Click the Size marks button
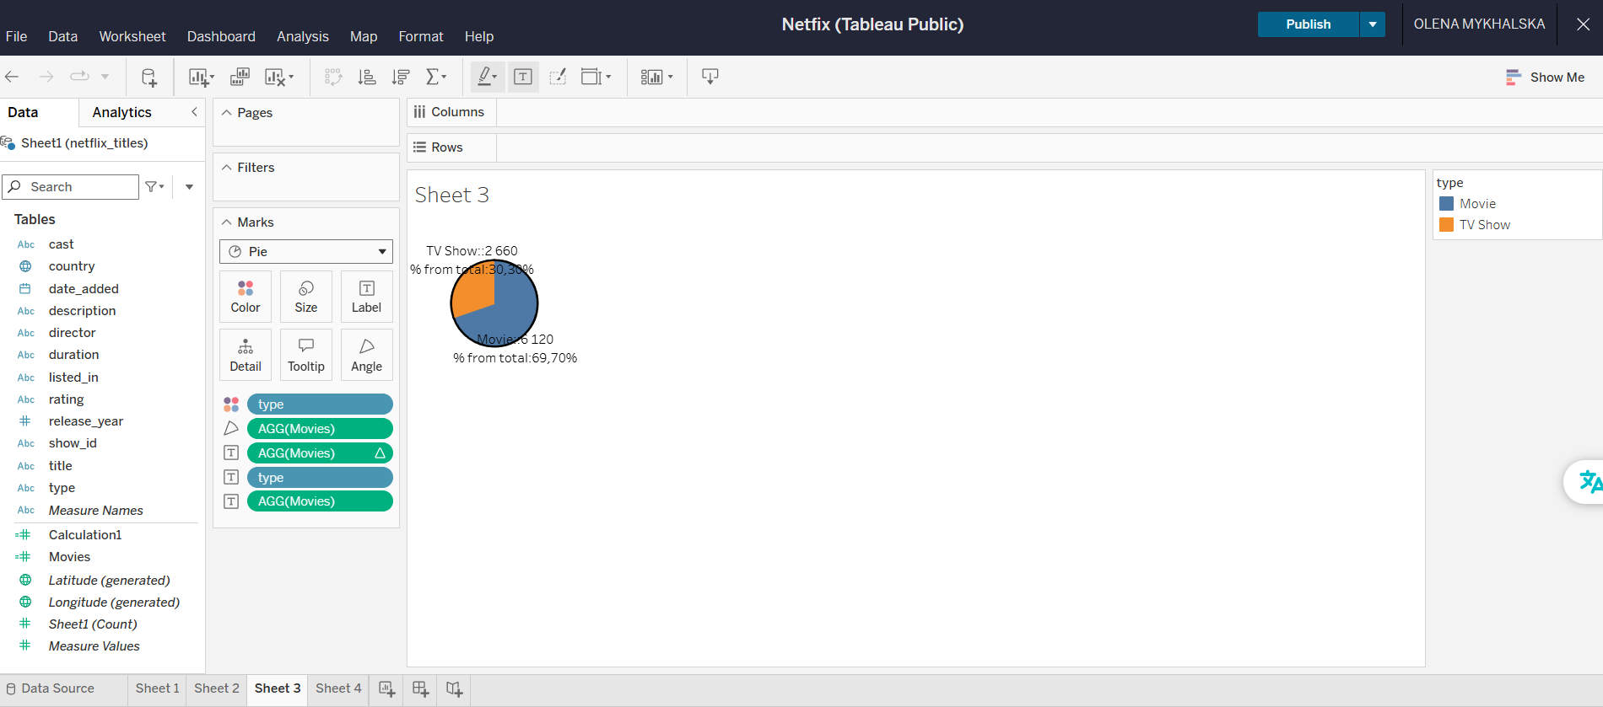Viewport: 1603px width, 707px height. coord(306,297)
